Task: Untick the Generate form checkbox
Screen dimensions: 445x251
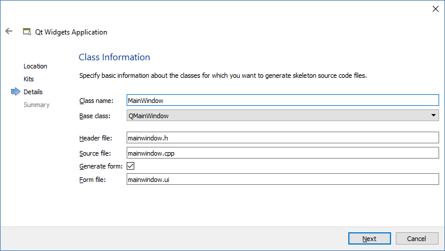Action: (130, 166)
